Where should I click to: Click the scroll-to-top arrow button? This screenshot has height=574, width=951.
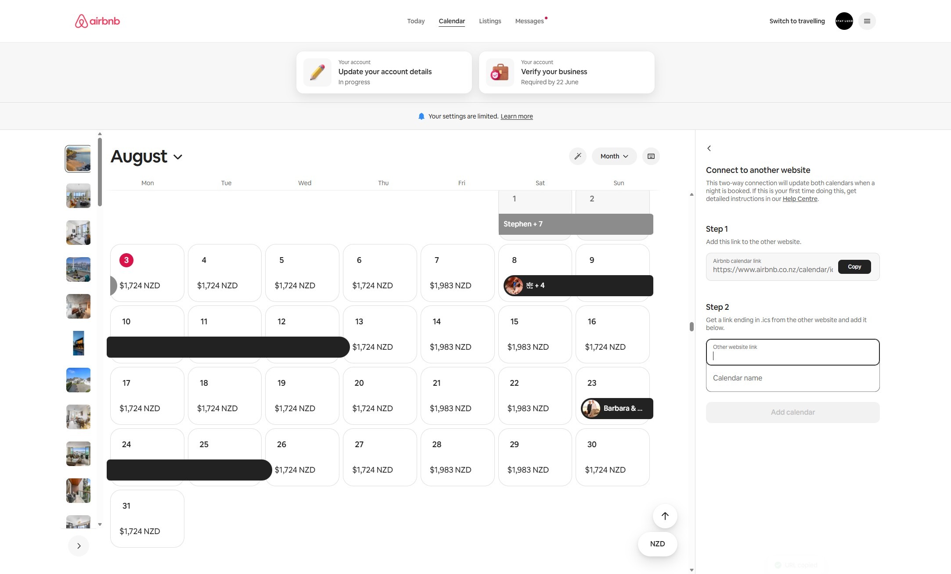pos(665,516)
